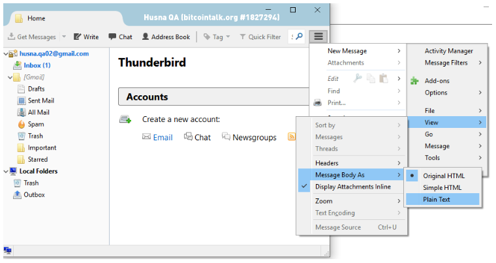
Task: Open the Threads submenu
Action: point(352,149)
